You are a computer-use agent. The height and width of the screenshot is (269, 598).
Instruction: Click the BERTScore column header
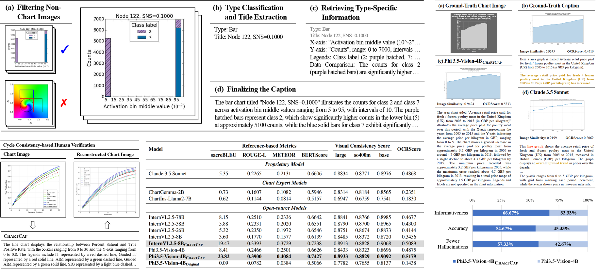(x=314, y=155)
